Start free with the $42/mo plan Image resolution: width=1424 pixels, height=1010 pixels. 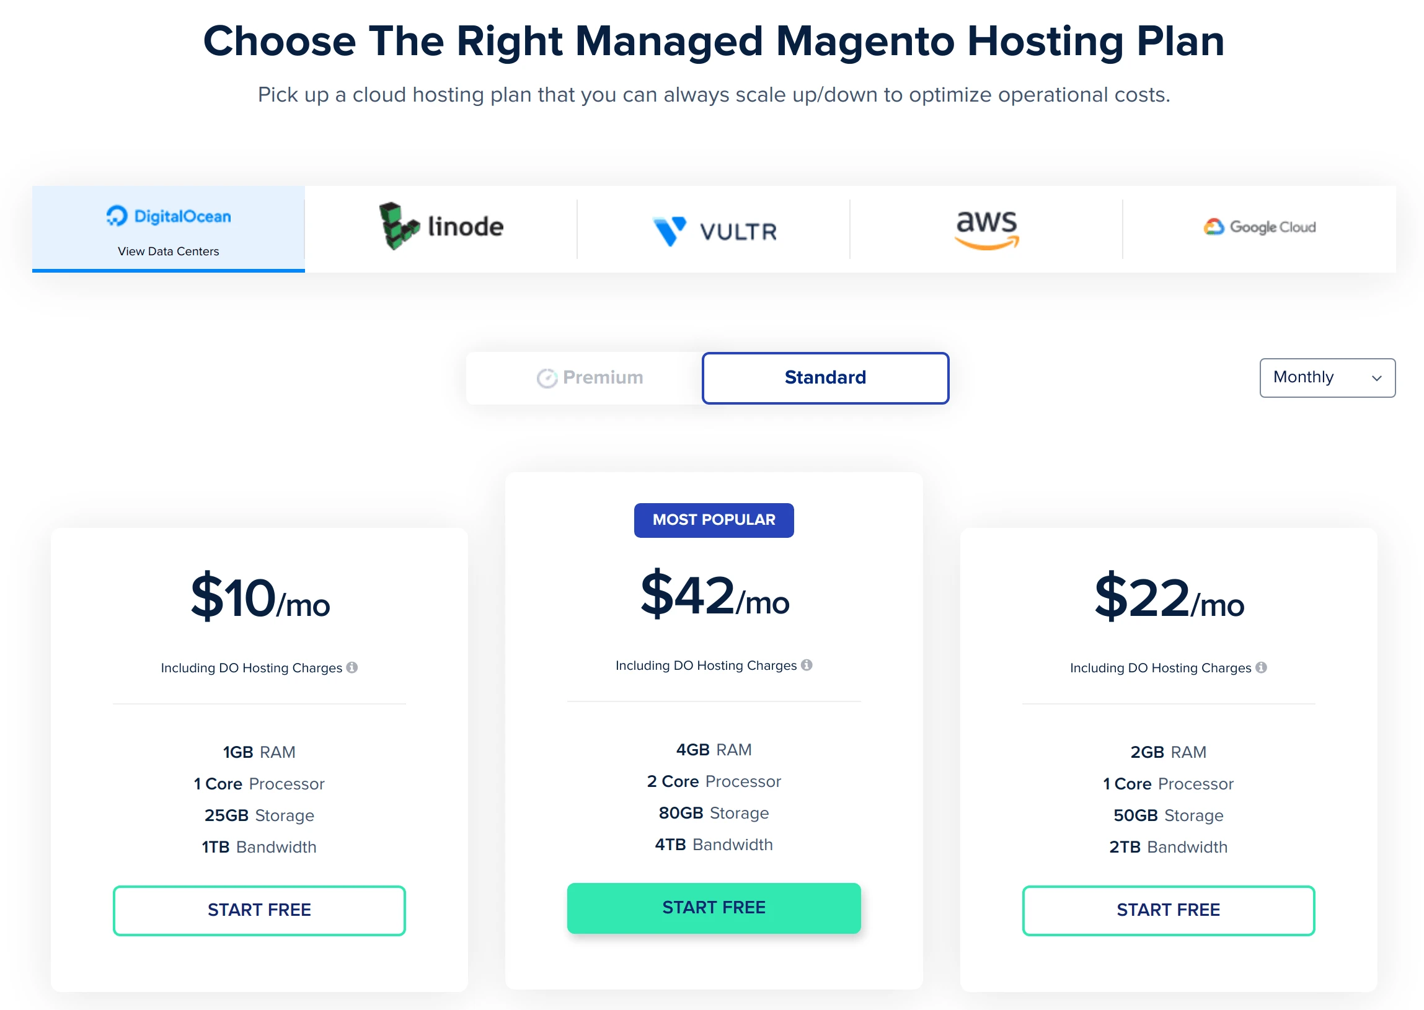point(714,907)
